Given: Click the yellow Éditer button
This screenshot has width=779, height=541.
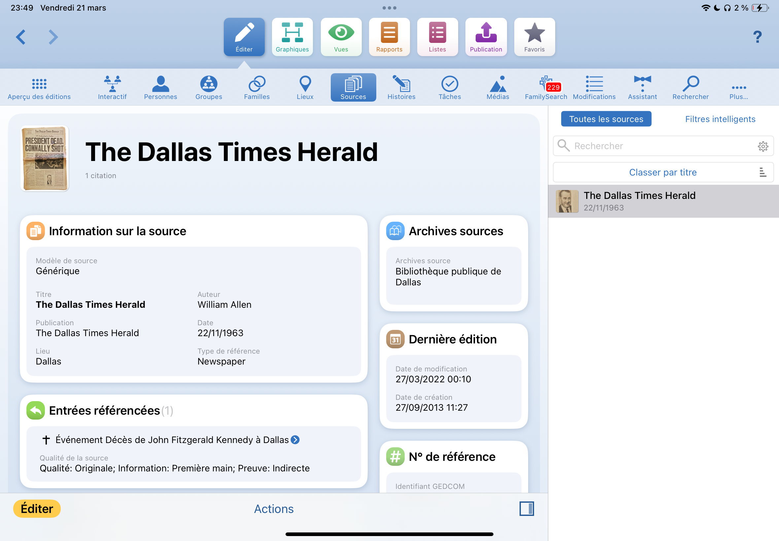Looking at the screenshot, I should 37,508.
